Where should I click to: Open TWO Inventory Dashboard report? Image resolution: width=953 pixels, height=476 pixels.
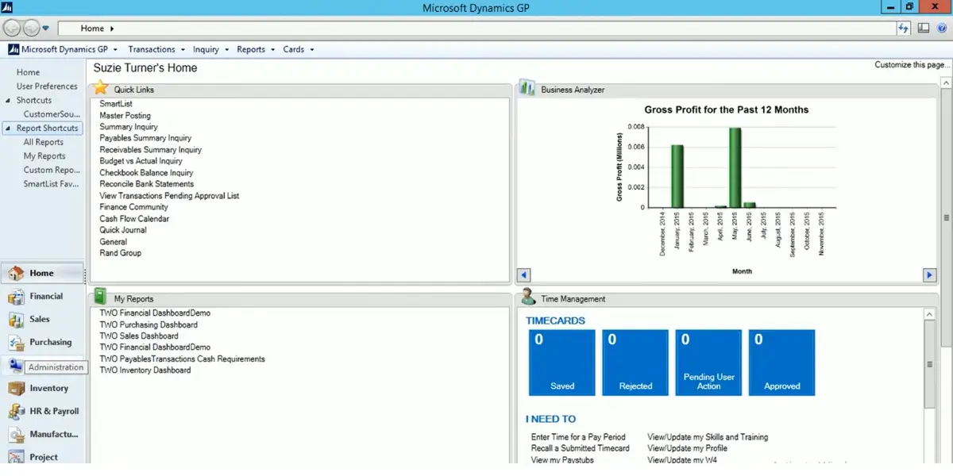pyautogui.click(x=145, y=370)
